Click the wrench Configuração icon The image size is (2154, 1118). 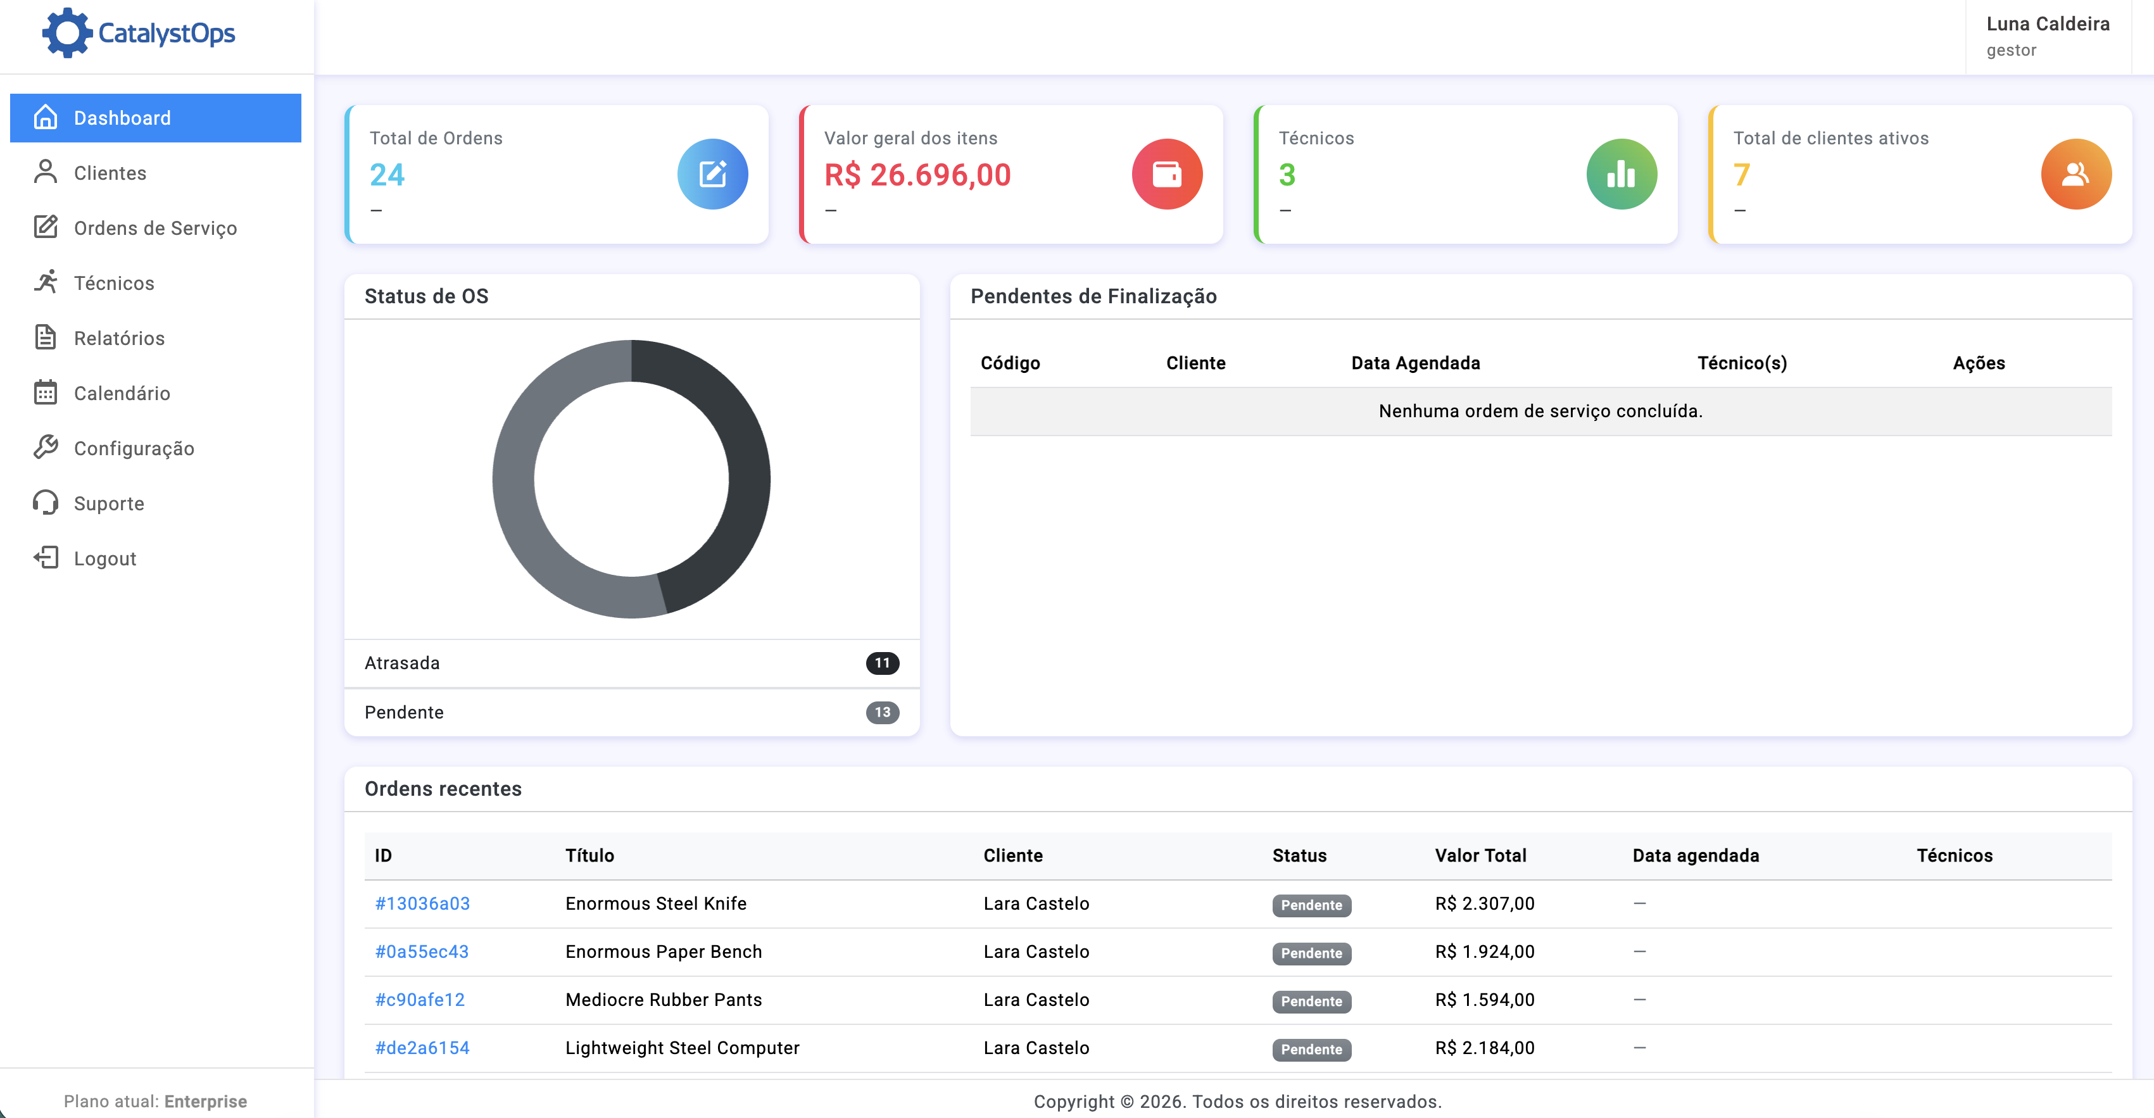pyautogui.click(x=45, y=448)
